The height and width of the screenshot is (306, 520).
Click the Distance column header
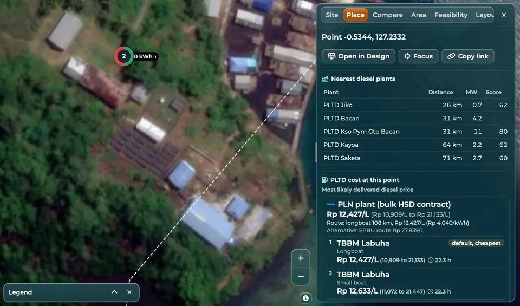pos(440,92)
